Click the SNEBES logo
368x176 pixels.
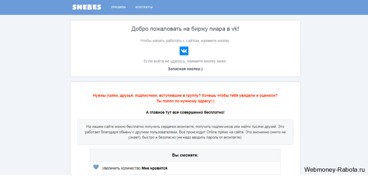click(x=87, y=7)
